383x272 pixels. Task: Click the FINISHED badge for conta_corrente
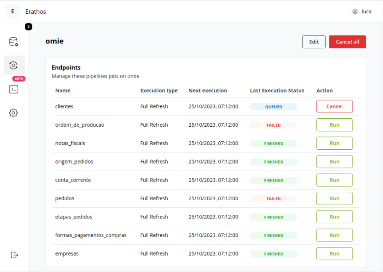coord(273,180)
